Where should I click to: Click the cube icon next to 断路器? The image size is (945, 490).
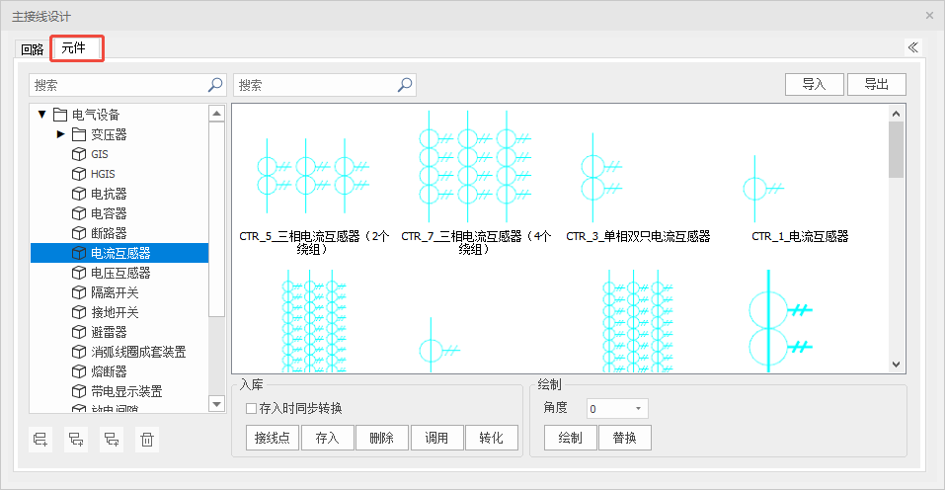79,233
